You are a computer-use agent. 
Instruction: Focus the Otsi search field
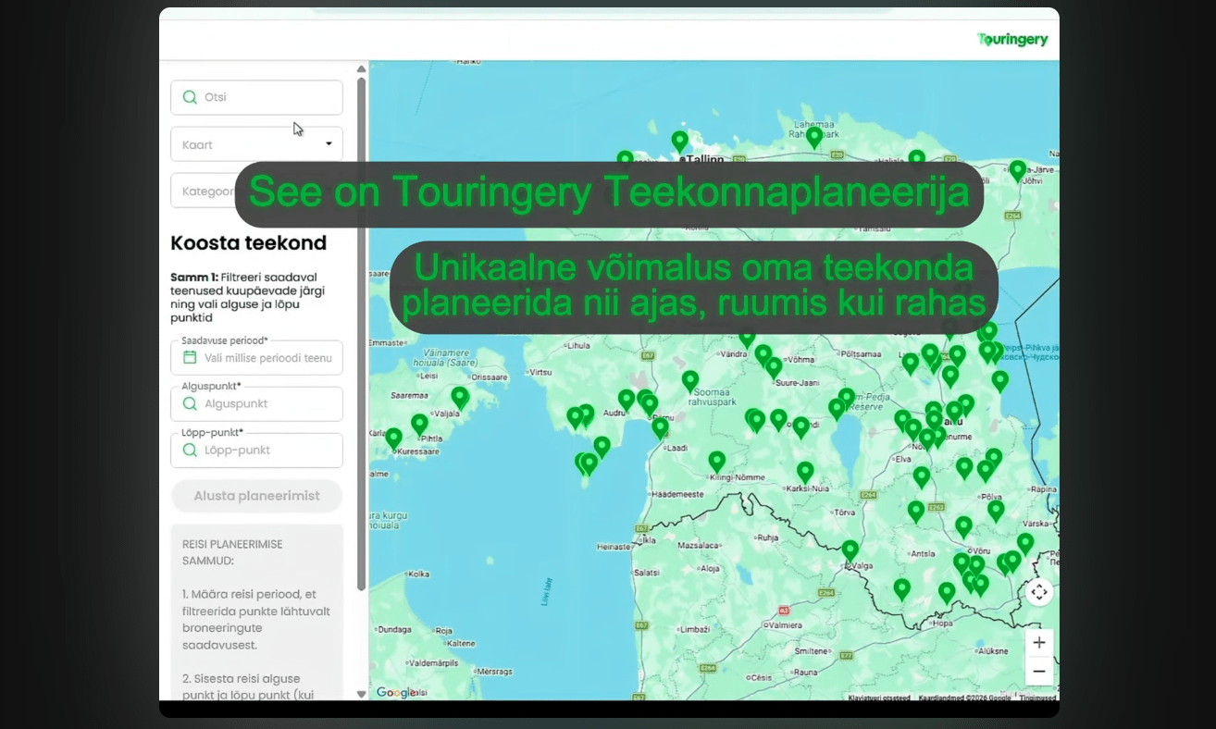click(x=256, y=97)
